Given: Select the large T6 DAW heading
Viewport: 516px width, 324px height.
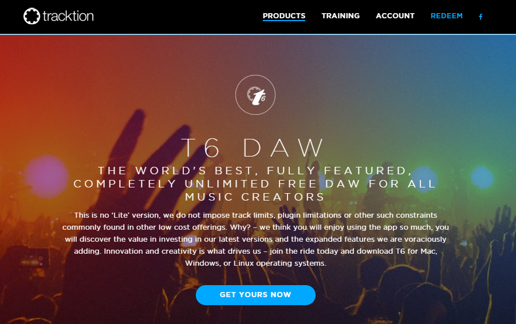Looking at the screenshot, I should pos(253,148).
